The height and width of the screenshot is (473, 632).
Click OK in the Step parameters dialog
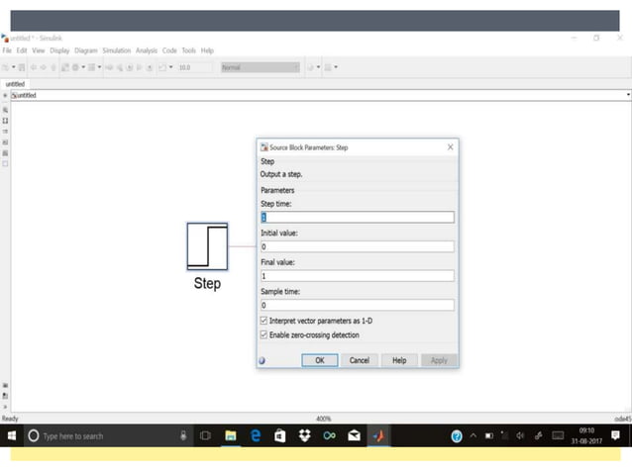tap(320, 360)
